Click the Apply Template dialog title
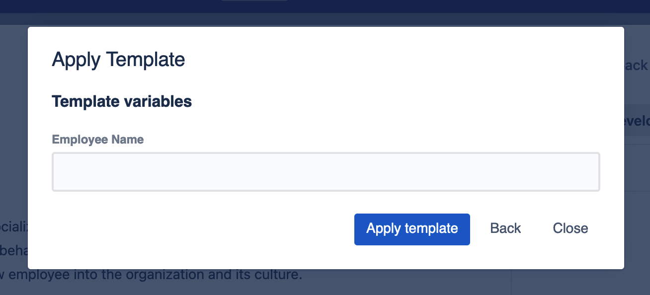 [x=118, y=60]
